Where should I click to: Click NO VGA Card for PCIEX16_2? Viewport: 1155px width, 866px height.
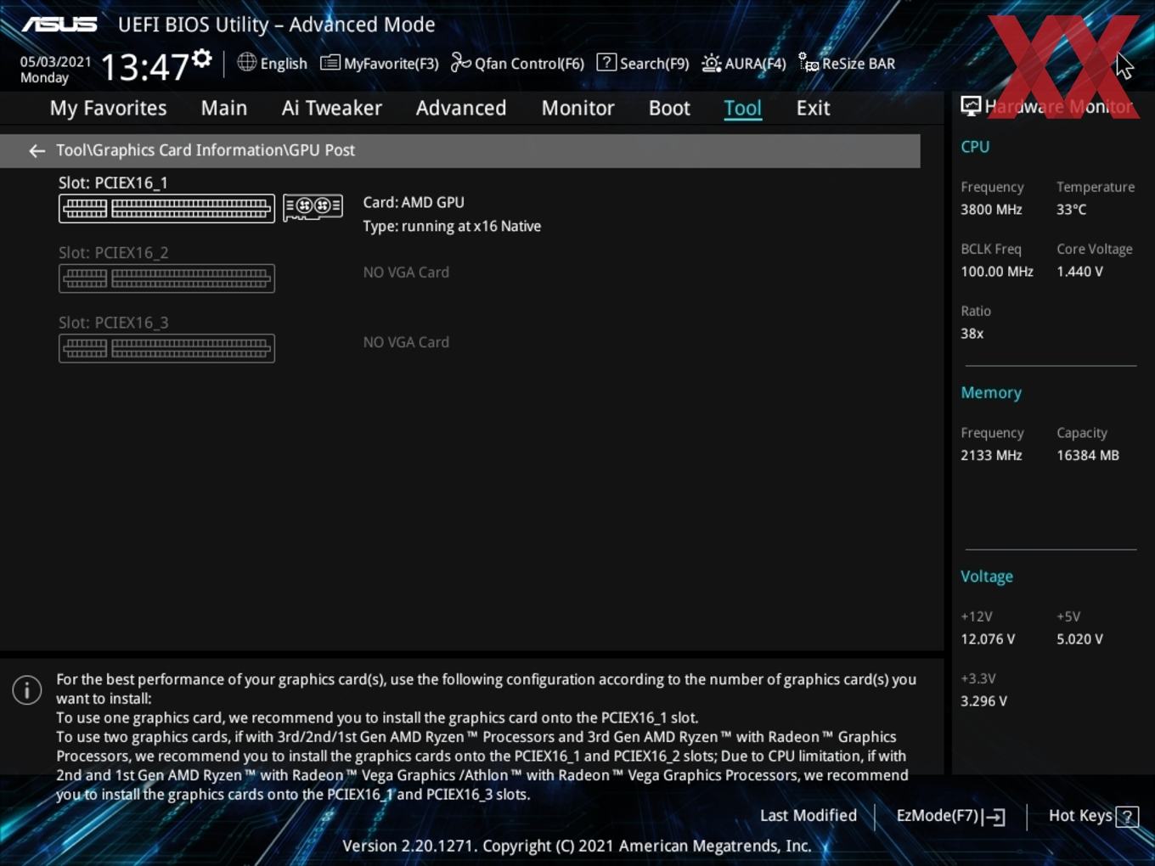(406, 273)
